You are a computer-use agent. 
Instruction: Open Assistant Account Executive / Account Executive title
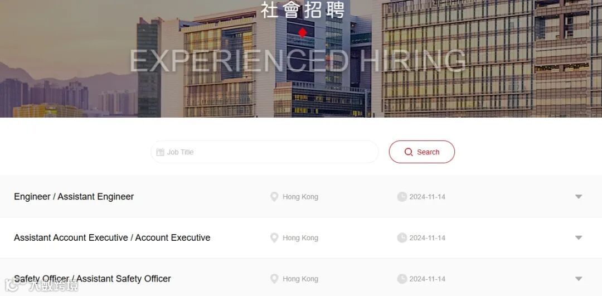click(x=112, y=237)
